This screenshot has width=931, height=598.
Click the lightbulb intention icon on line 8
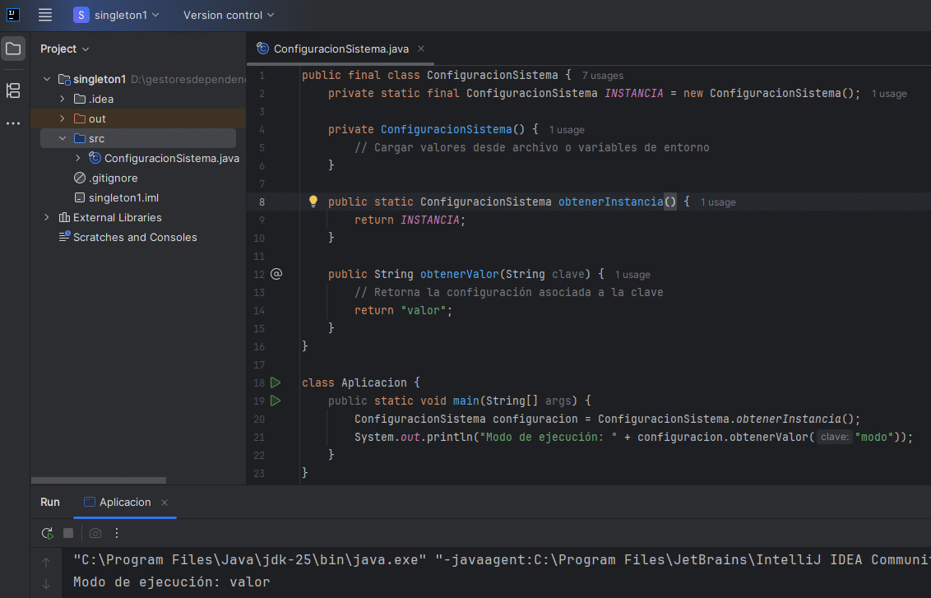point(313,201)
